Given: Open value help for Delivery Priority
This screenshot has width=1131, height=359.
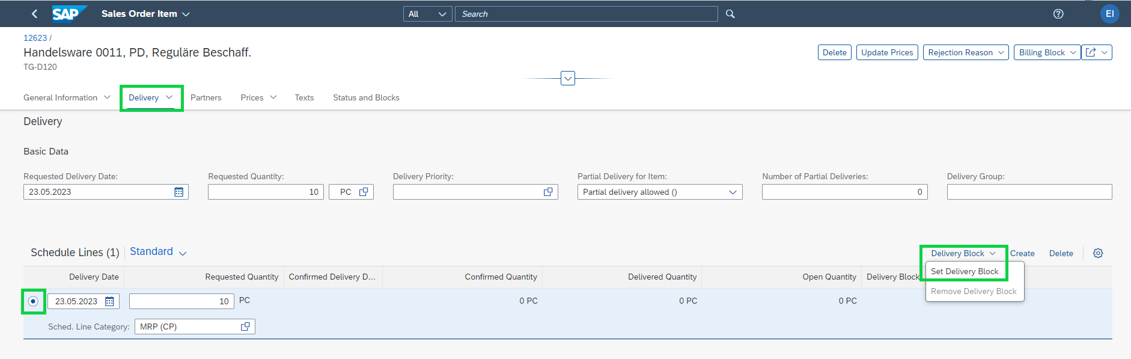Looking at the screenshot, I should pyautogui.click(x=548, y=192).
